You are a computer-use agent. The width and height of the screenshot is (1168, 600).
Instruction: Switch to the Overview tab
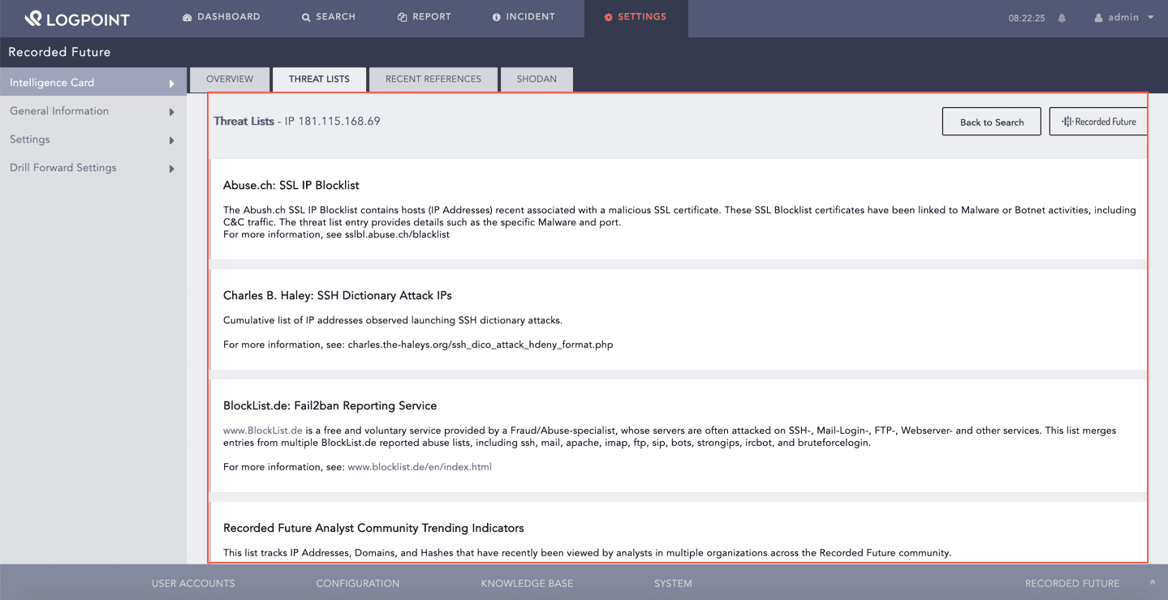pos(229,79)
